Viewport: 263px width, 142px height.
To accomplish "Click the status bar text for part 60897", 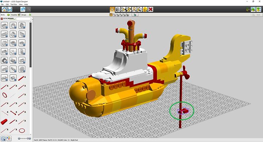I will pos(56,140).
